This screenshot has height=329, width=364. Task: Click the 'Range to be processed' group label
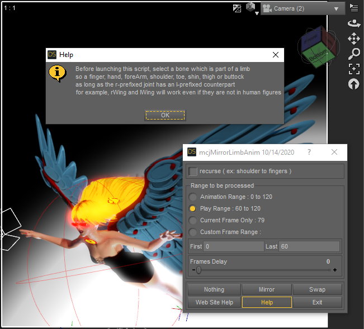point(222,185)
